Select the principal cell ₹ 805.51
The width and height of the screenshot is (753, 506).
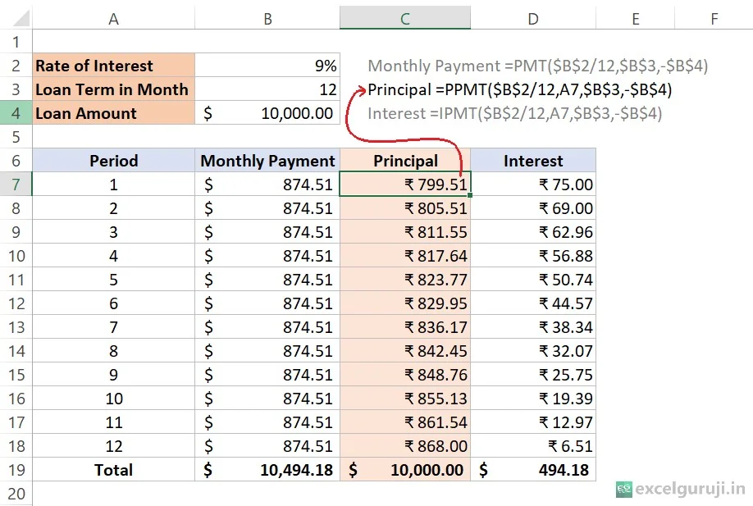click(405, 207)
